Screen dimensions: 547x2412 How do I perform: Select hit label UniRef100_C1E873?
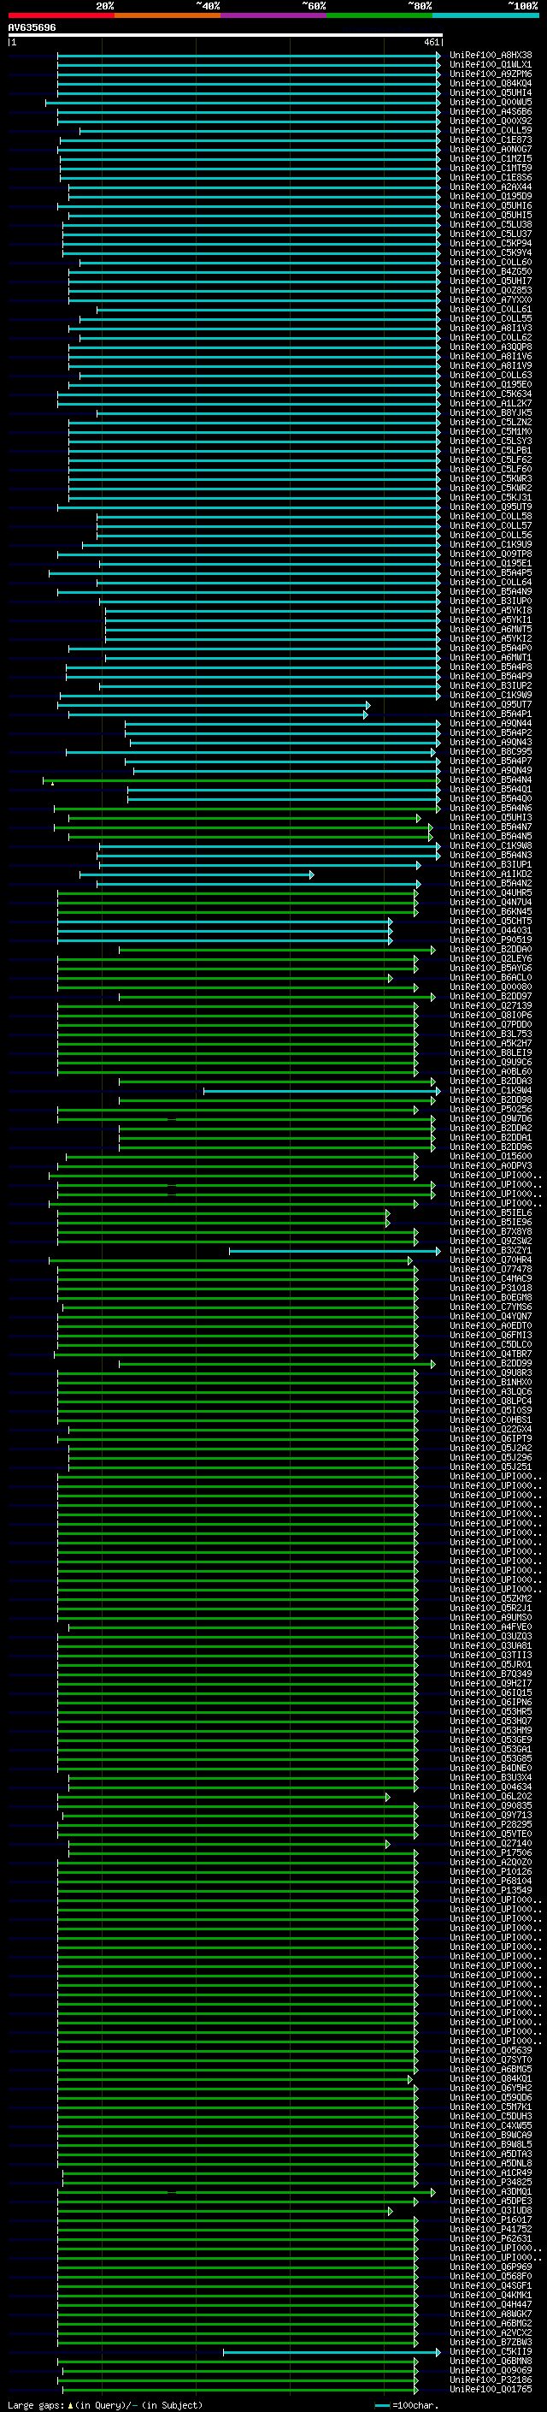click(x=491, y=139)
